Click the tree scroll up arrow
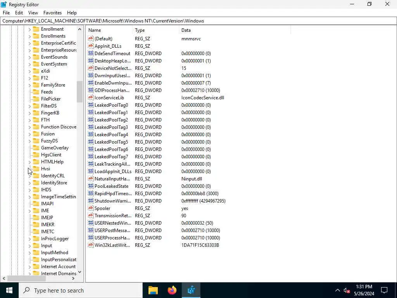The width and height of the screenshot is (397, 298). 80,29
